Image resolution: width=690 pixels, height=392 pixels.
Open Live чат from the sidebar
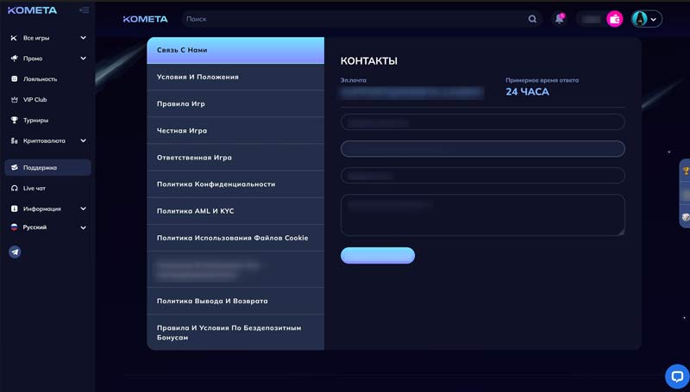[x=34, y=188]
